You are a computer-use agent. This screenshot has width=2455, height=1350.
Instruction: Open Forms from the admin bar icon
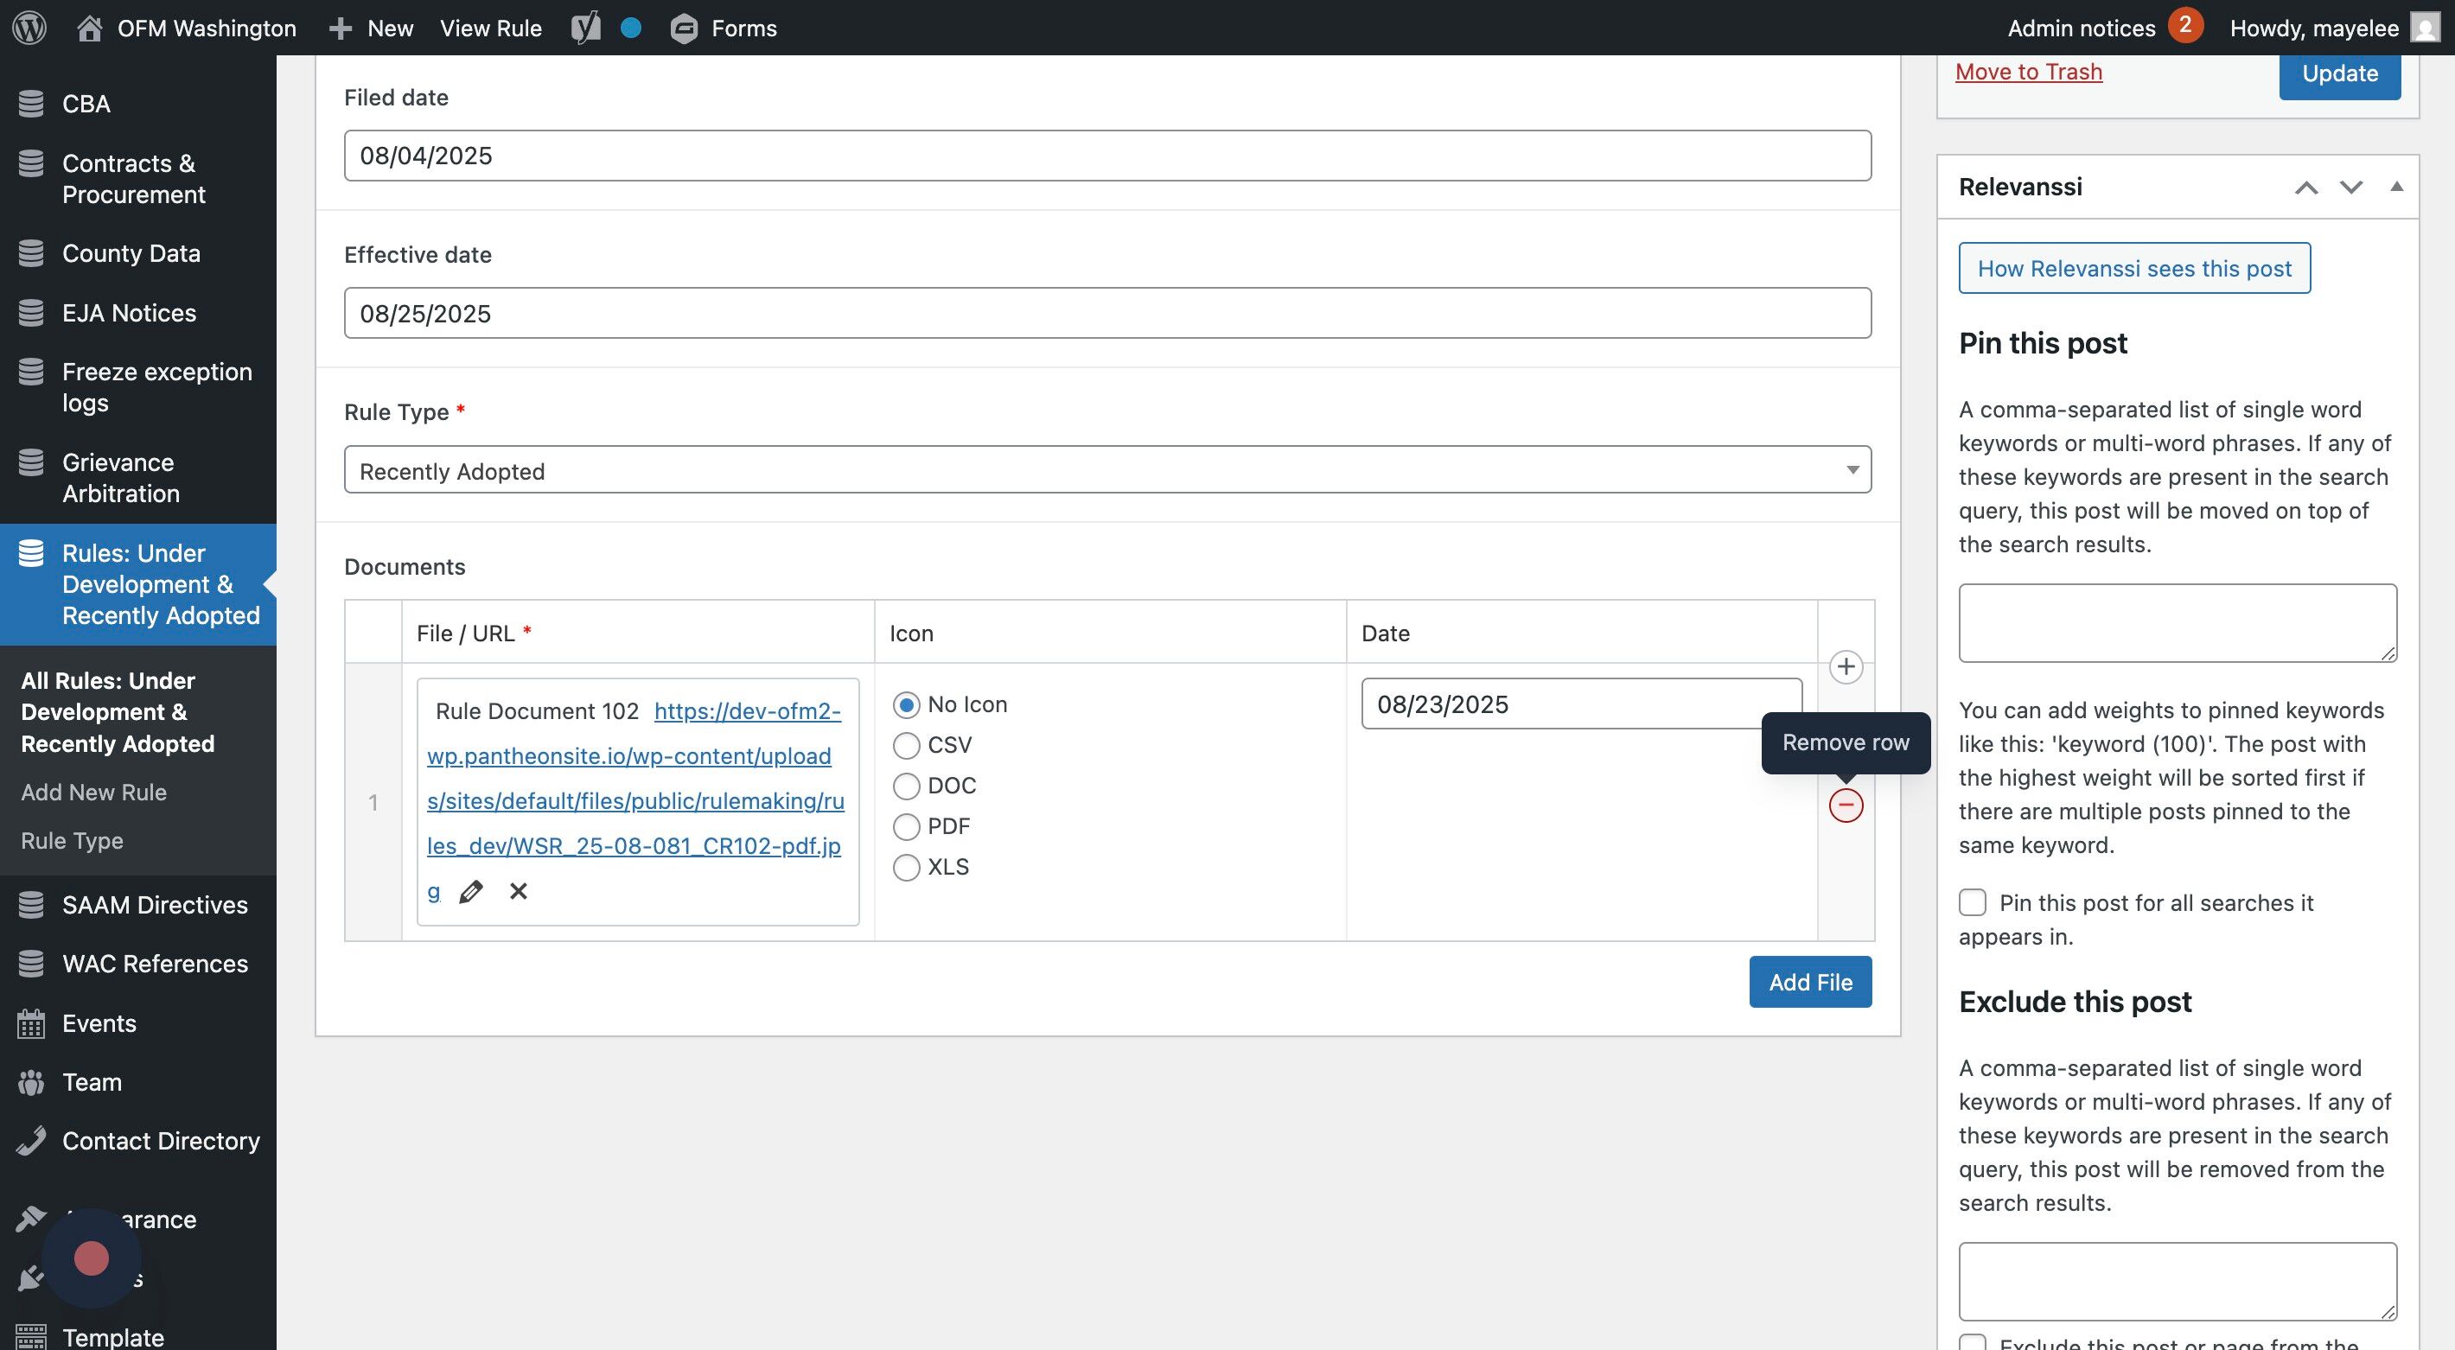pos(685,29)
